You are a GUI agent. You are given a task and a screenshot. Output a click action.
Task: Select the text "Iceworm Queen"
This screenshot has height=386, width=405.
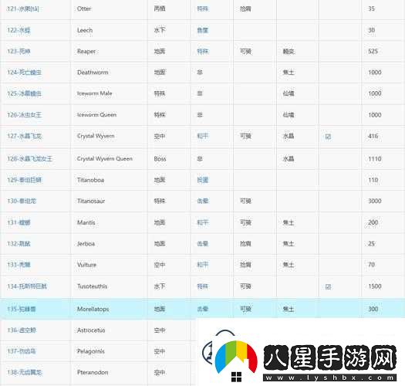[x=96, y=114]
